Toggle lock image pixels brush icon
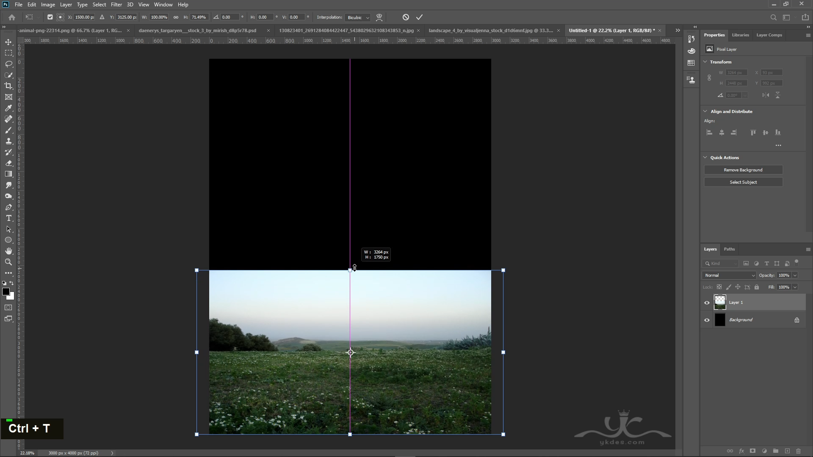Viewport: 813px width, 457px height. (728, 287)
